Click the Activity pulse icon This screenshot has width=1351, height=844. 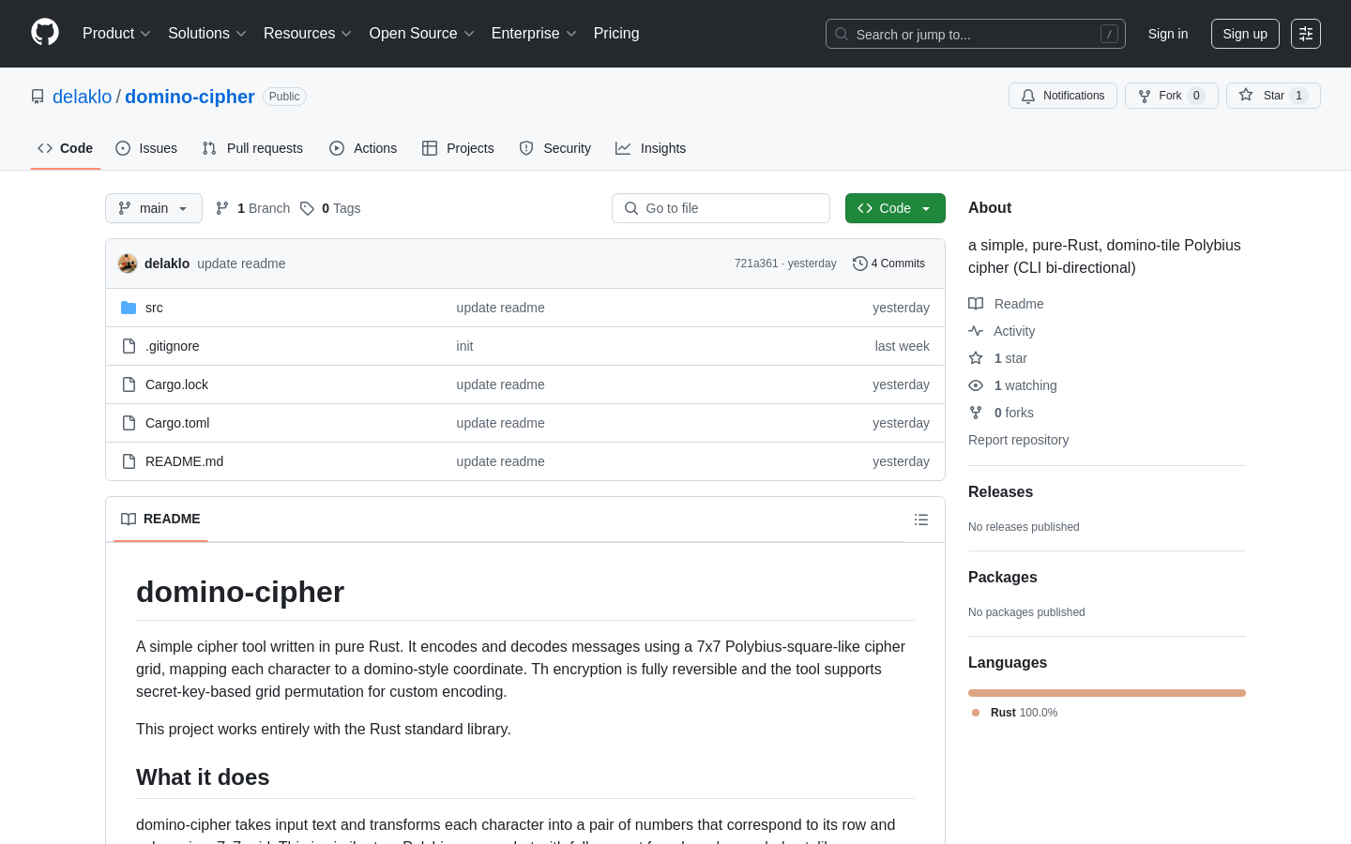976,331
